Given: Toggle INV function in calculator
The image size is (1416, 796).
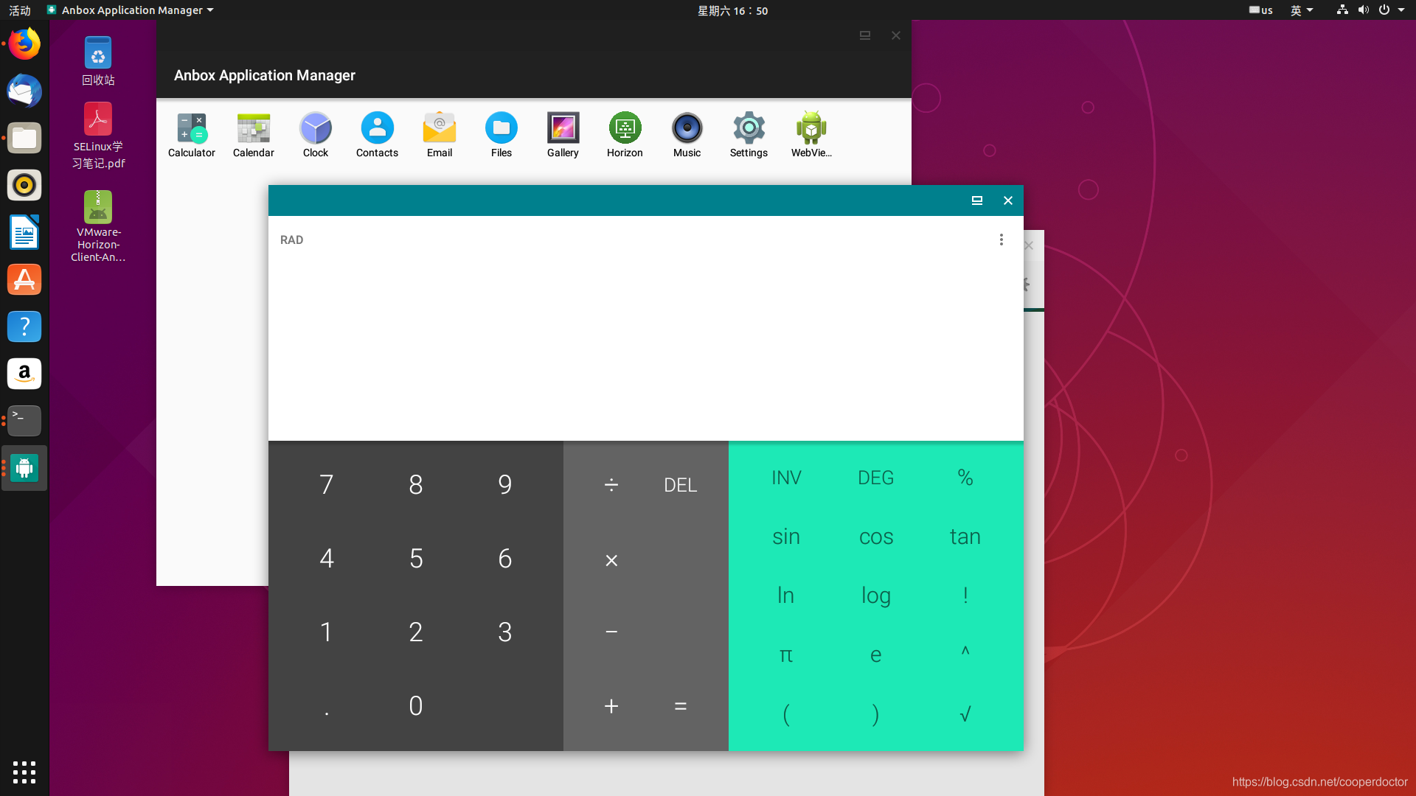Looking at the screenshot, I should pyautogui.click(x=785, y=477).
